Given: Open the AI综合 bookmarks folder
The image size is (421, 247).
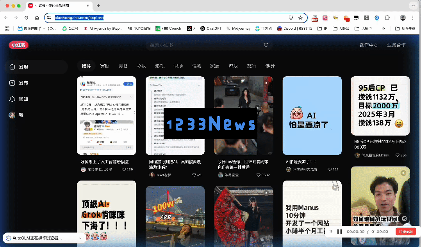Looking at the screenshot, I should [341, 29].
